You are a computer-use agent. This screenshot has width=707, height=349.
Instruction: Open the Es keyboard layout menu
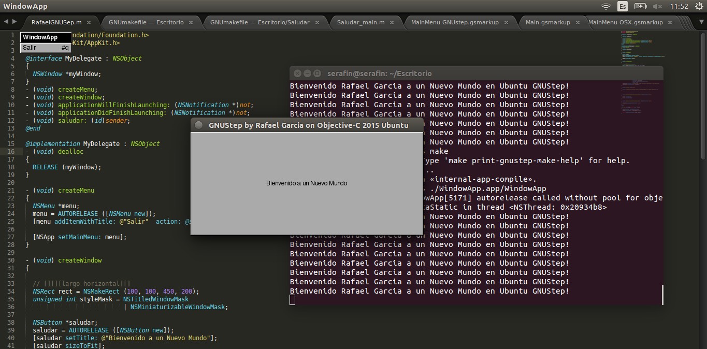(623, 6)
